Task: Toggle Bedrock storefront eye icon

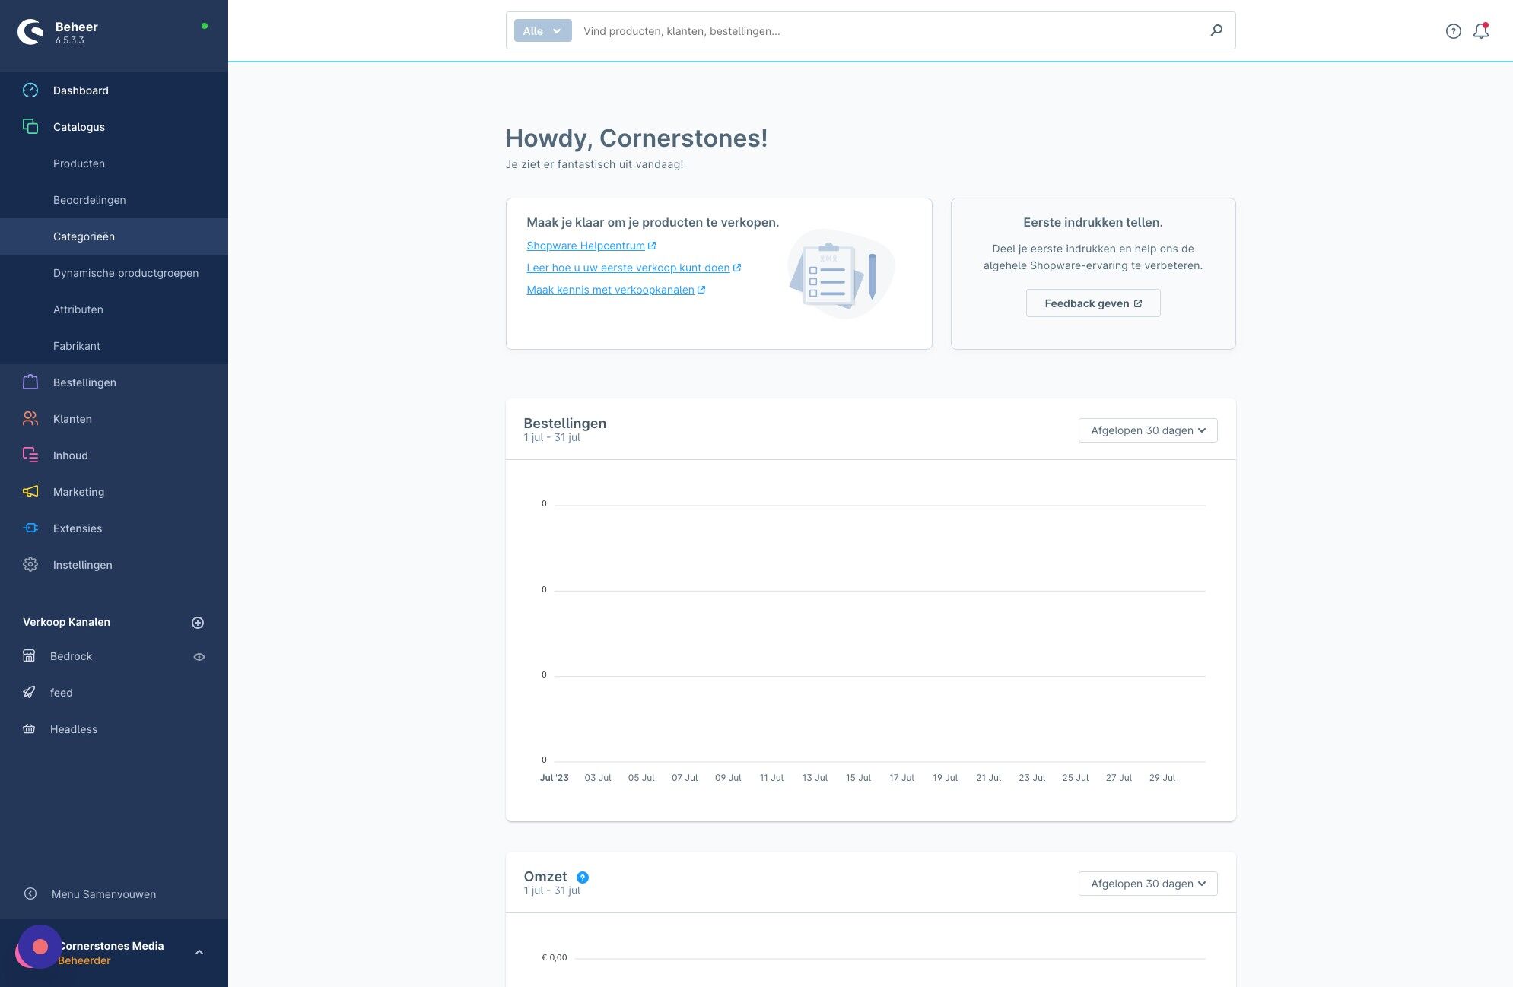Action: pyautogui.click(x=199, y=657)
